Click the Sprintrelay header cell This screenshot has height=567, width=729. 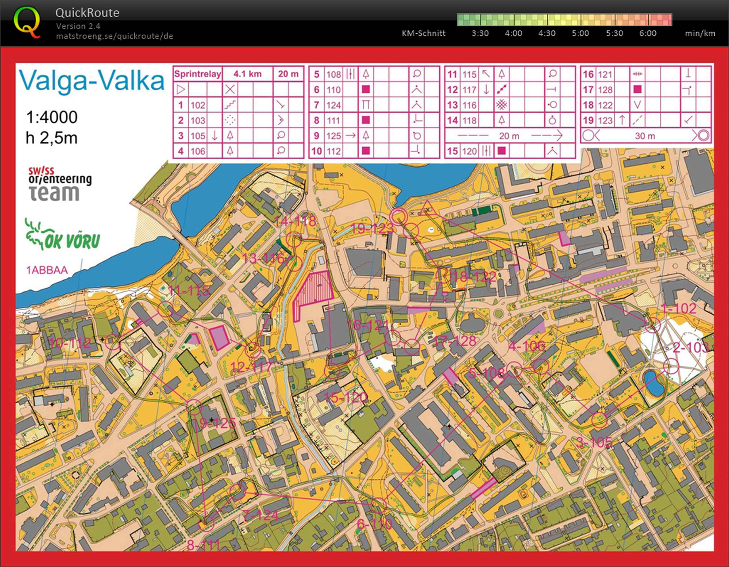click(198, 74)
